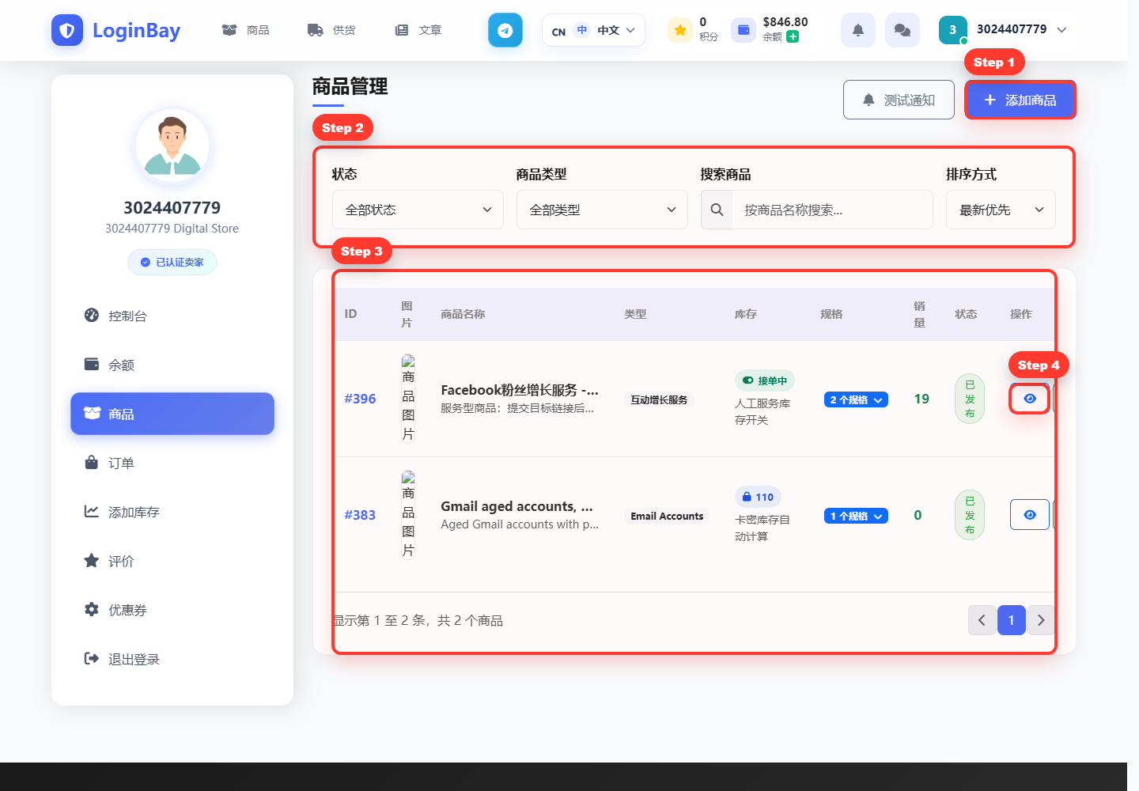This screenshot has height=791, width=1139.
Task: Go to 优惠券 in sidebar
Action: (x=172, y=610)
